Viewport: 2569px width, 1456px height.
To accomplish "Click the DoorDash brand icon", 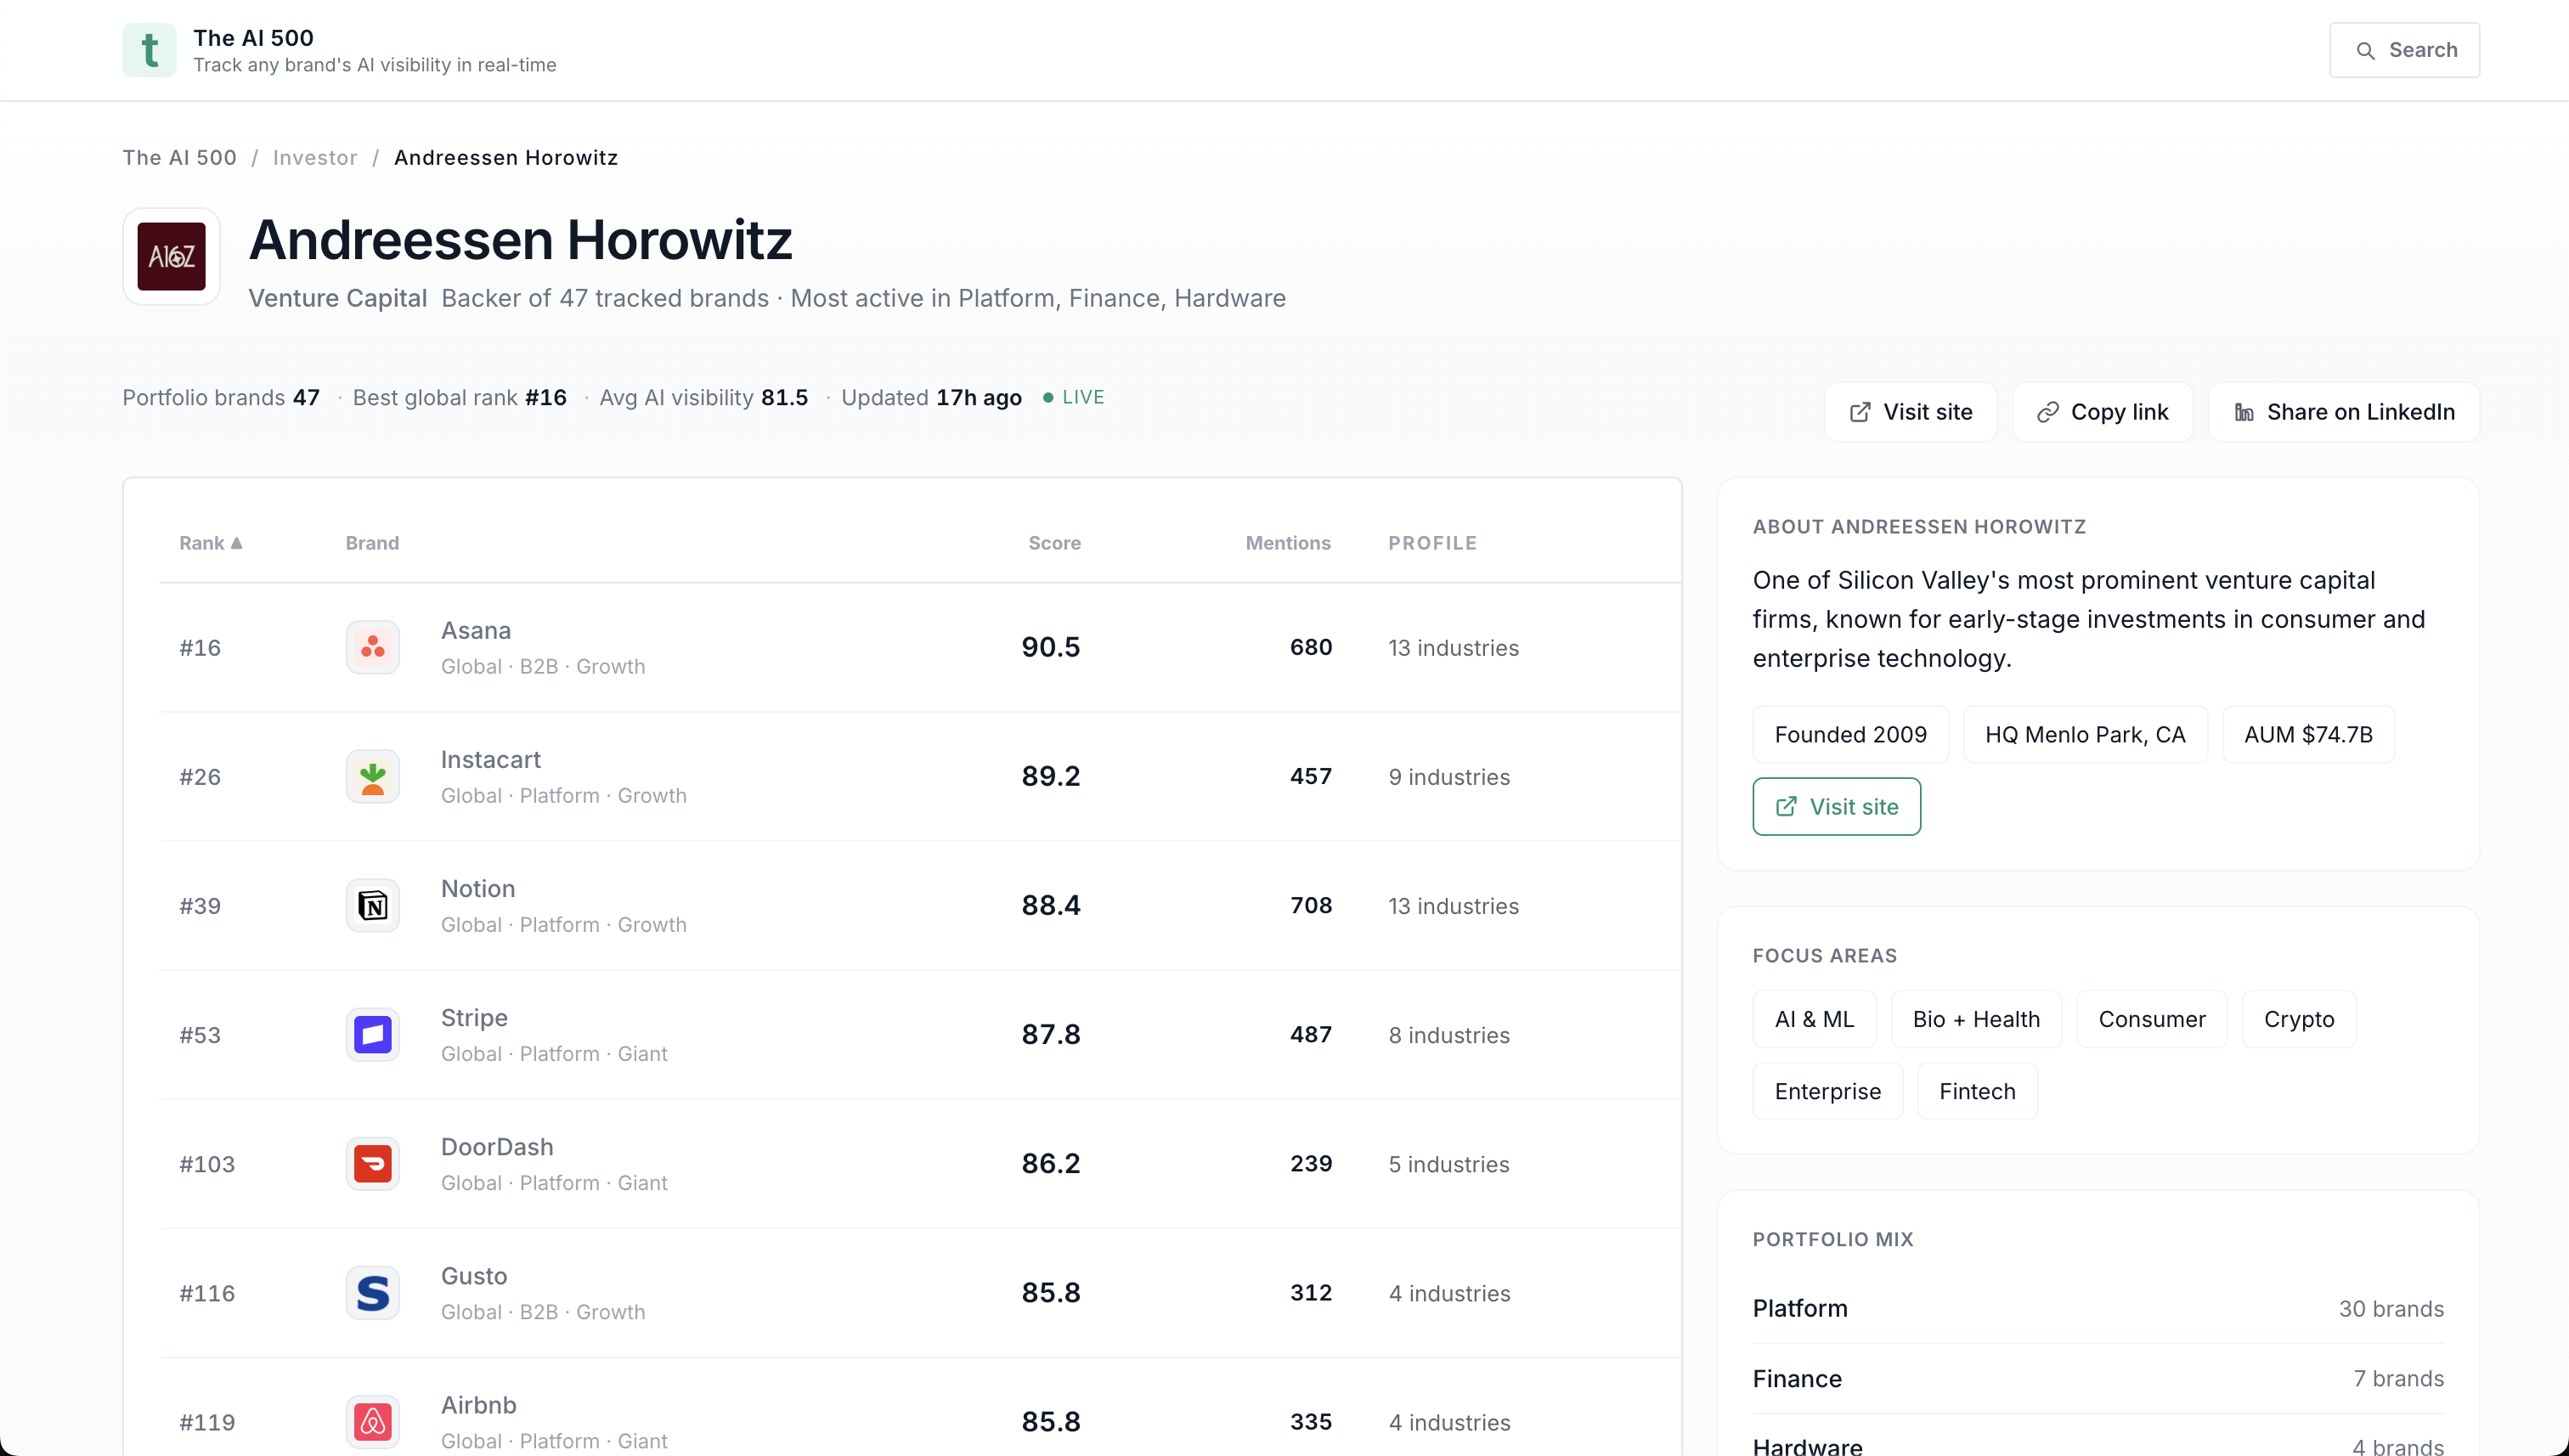I will click(373, 1163).
